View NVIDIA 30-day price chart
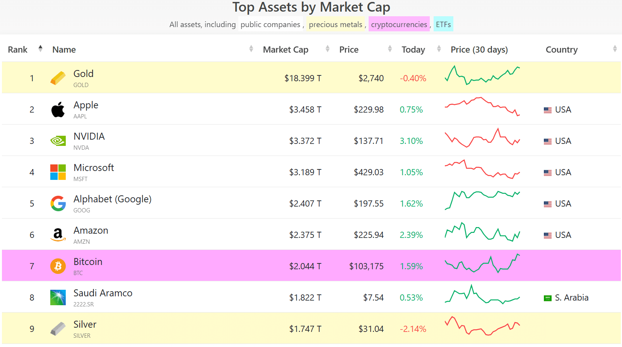The height and width of the screenshot is (347, 622). tap(482, 138)
